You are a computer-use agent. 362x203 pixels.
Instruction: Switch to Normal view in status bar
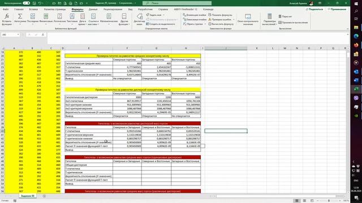[297, 201]
